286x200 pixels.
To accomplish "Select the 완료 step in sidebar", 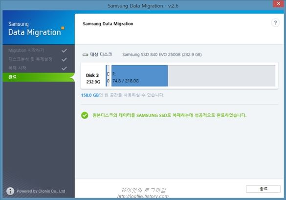I will point(39,77).
